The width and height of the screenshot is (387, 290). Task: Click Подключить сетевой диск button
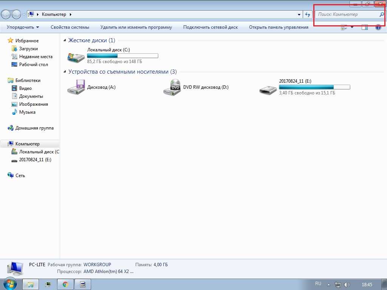click(211, 27)
